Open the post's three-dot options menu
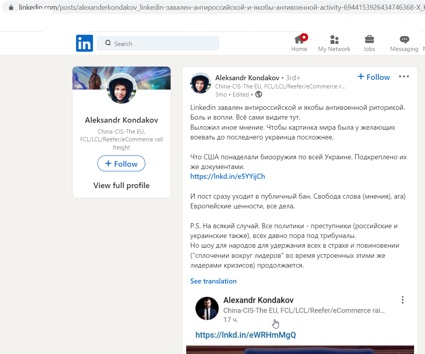The width and height of the screenshot is (425, 354). tap(404, 76)
